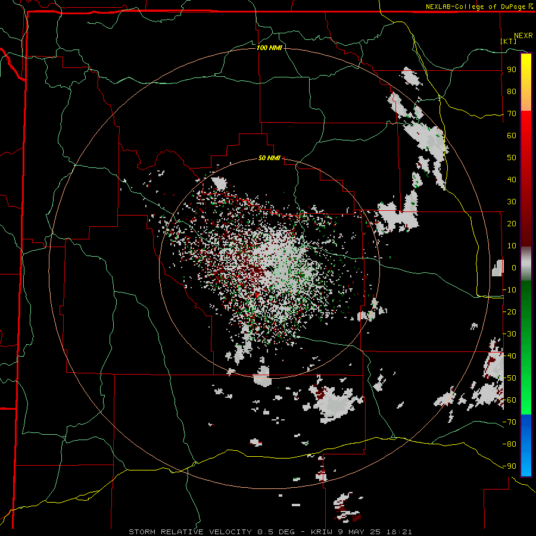This screenshot has width=536, height=536.
Task: Click the dark radar site marker at center
Action: (270, 268)
